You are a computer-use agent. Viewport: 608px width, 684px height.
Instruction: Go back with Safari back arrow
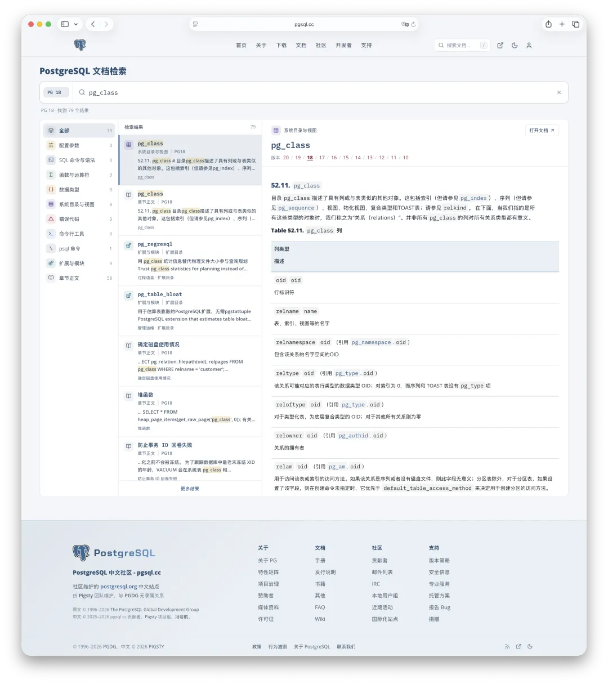coord(93,24)
